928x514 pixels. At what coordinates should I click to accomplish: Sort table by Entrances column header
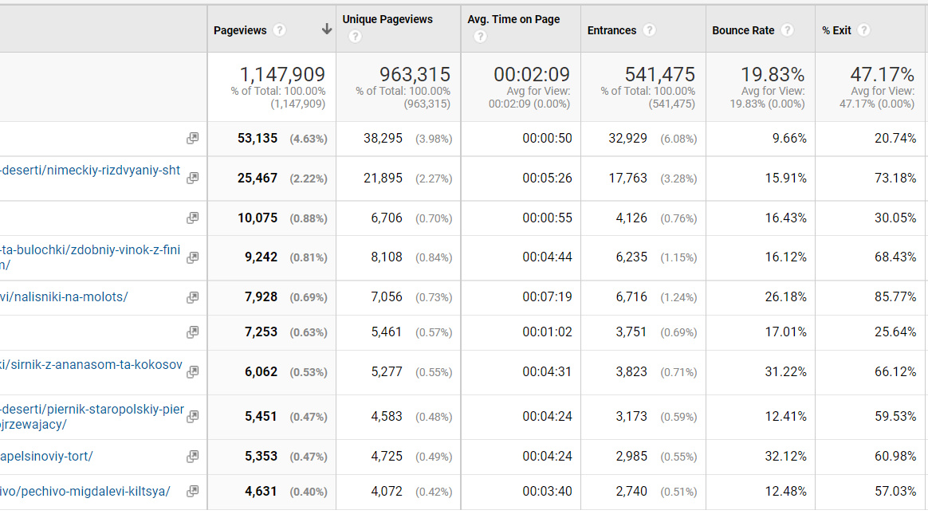(611, 30)
